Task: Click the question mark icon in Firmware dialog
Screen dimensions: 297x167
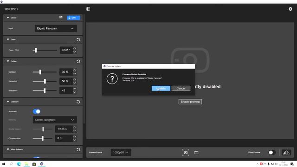Action: click(x=112, y=78)
